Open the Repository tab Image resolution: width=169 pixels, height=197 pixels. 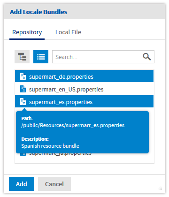(27, 32)
